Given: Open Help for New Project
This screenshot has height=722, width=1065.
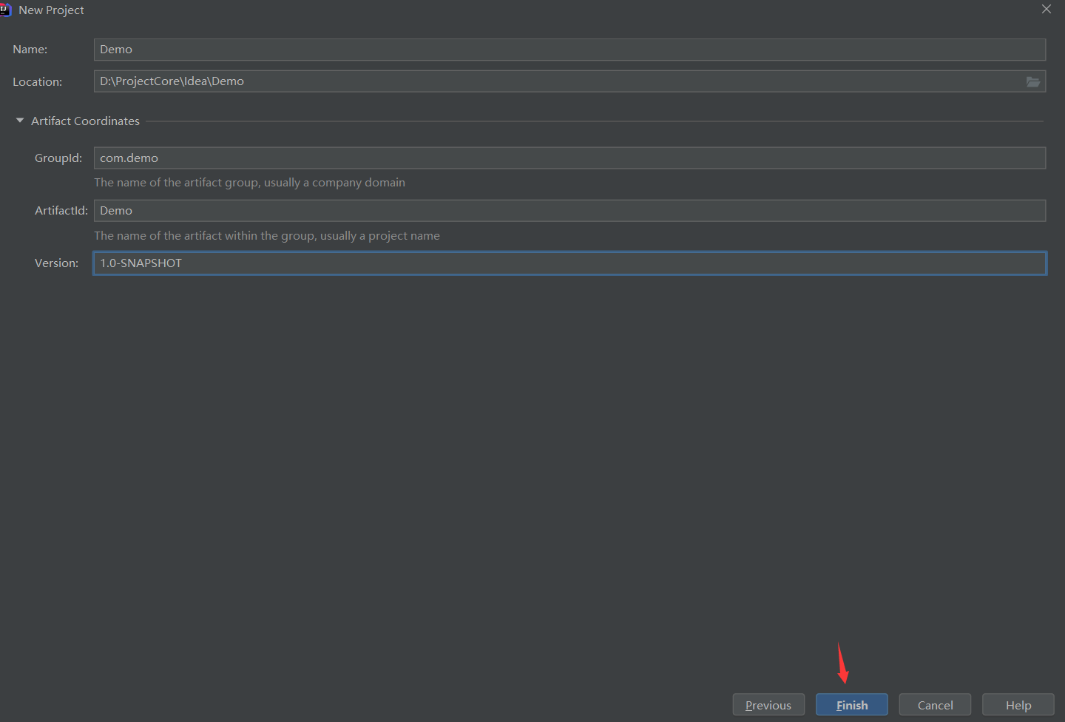Looking at the screenshot, I should pyautogui.click(x=1018, y=705).
